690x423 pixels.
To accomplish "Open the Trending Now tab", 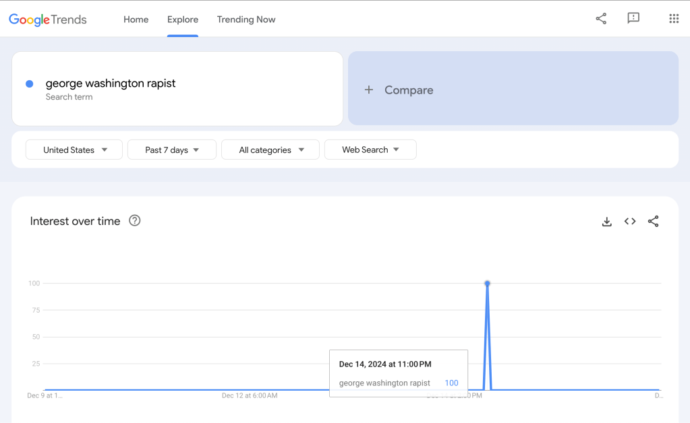I will tap(246, 20).
